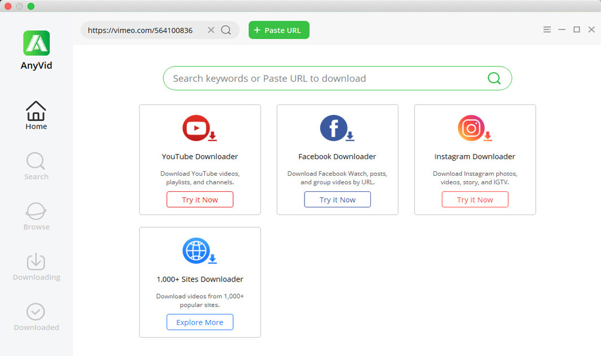
Task: Open the Browse section
Action: tap(37, 216)
